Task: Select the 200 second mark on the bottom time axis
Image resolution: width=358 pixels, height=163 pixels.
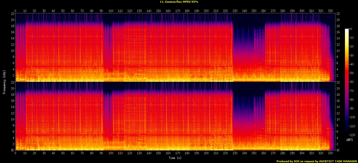Action: coord(206,153)
